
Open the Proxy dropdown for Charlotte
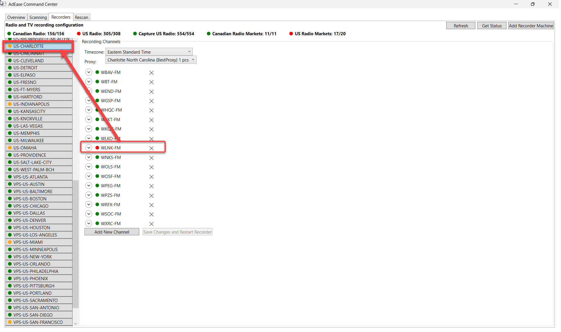[151, 60]
